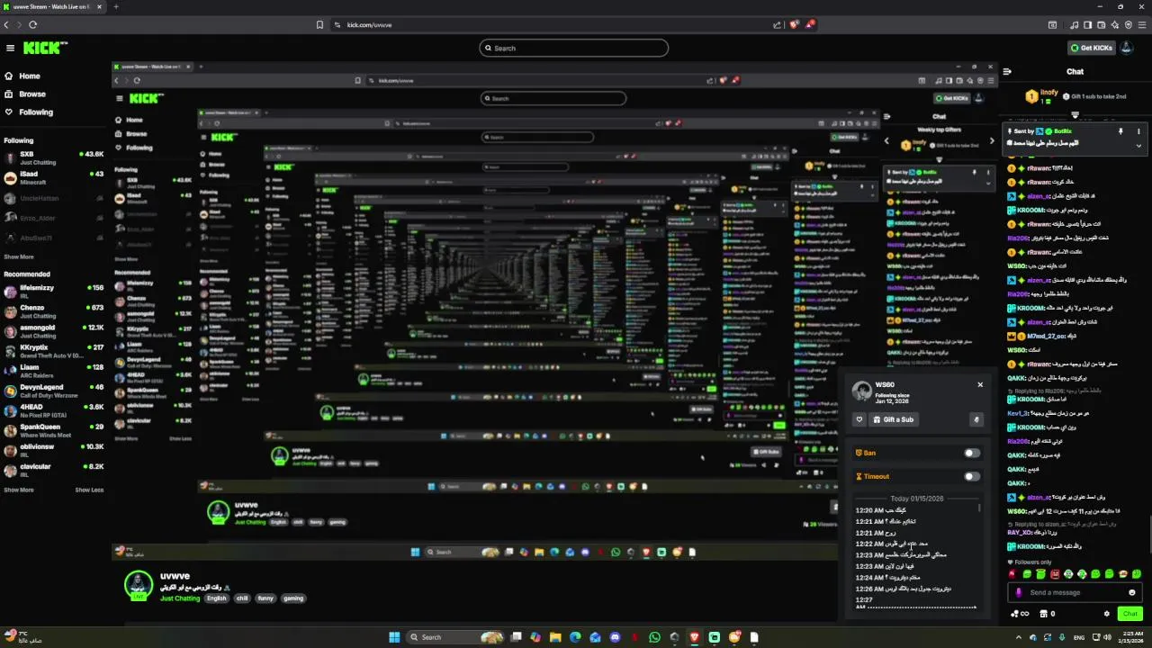Click the pin icon on pinned message
The image size is (1152, 648).
tap(1120, 131)
